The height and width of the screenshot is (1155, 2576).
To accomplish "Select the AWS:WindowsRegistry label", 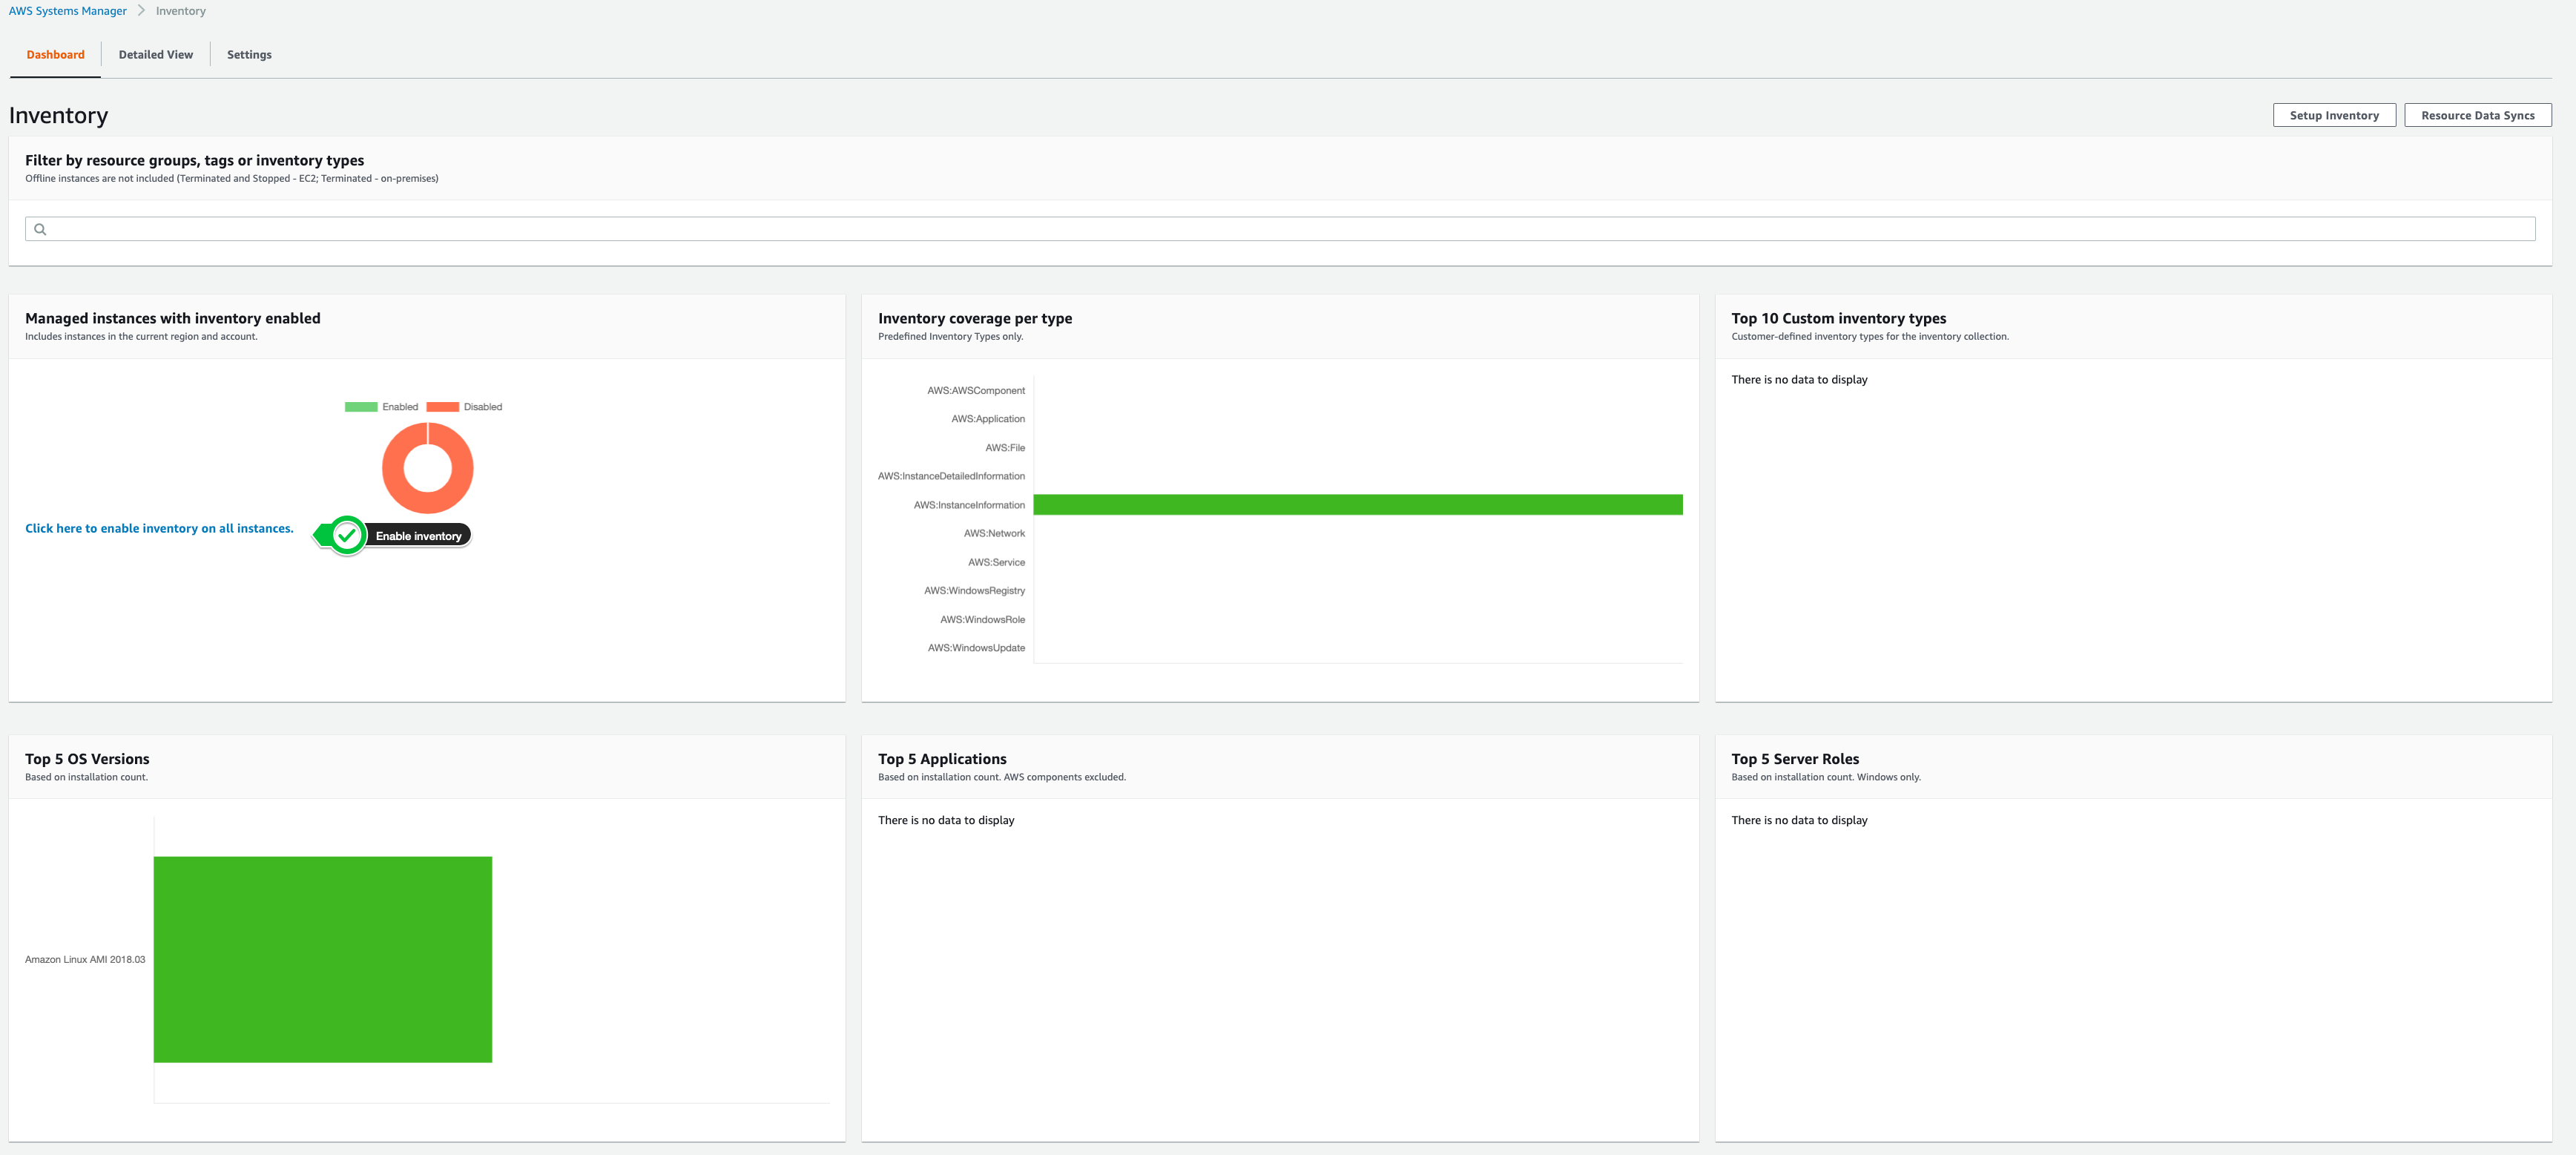I will pos(974,591).
